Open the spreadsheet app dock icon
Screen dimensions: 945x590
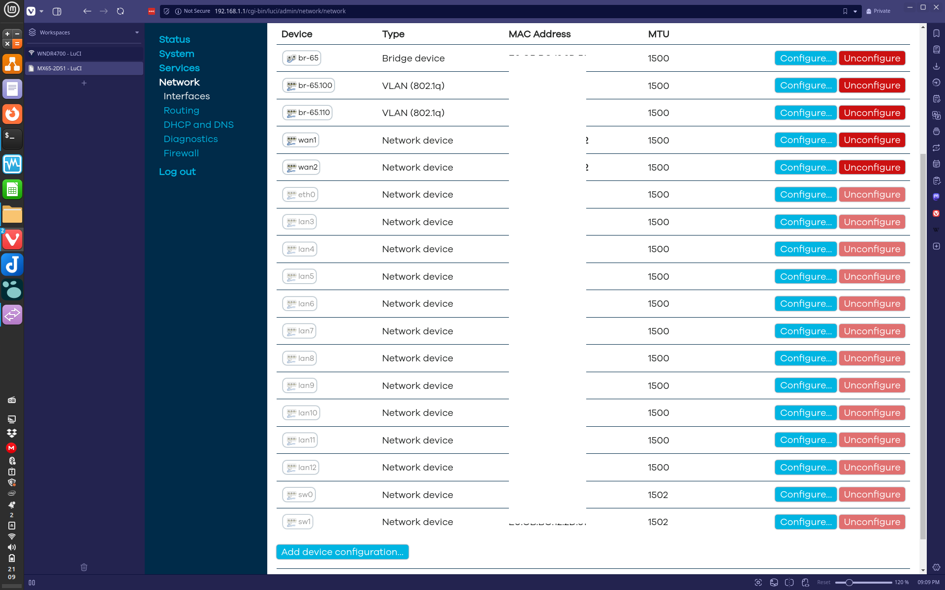coord(12,189)
